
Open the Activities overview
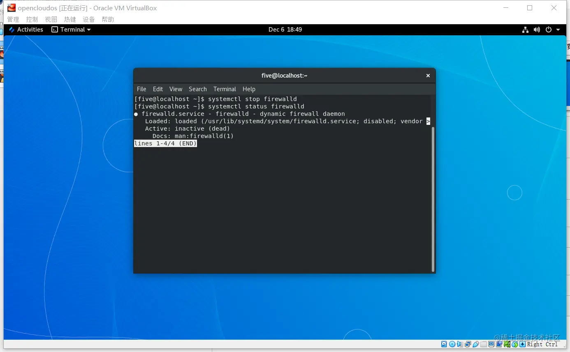tap(26, 30)
